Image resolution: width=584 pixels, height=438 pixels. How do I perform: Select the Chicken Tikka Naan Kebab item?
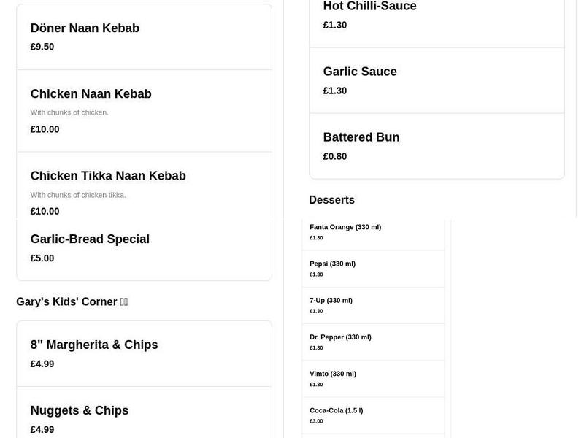point(108,176)
